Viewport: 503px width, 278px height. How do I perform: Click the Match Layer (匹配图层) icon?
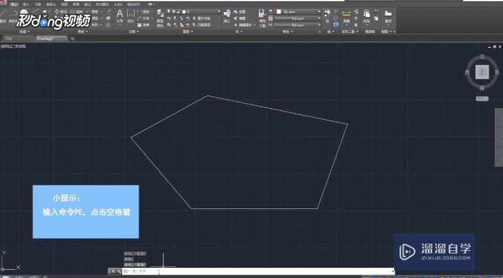coord(201,25)
